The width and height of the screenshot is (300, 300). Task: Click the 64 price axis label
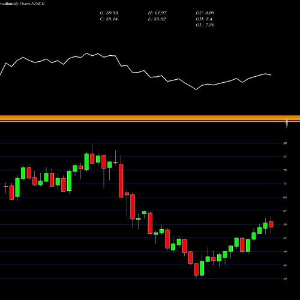(285, 211)
